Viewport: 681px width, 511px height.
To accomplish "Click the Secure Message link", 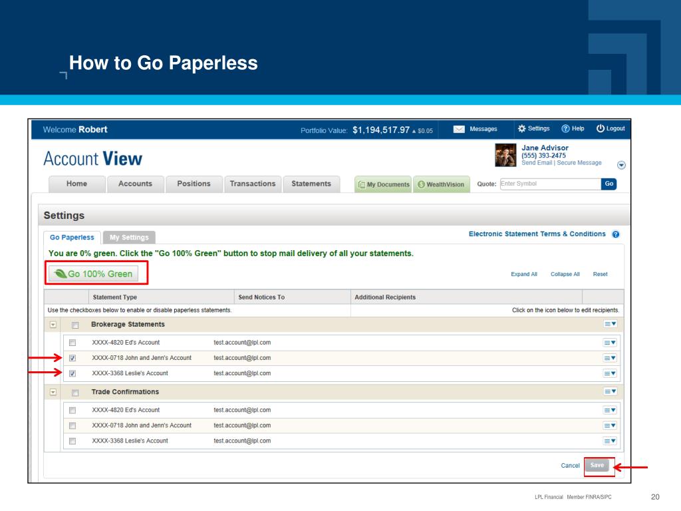I will pyautogui.click(x=579, y=162).
